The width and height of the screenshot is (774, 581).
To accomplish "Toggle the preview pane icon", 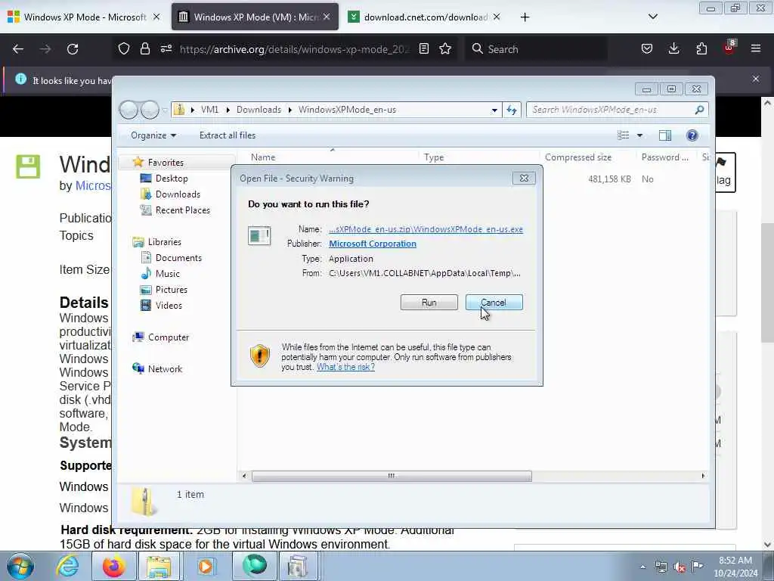I will pos(665,135).
